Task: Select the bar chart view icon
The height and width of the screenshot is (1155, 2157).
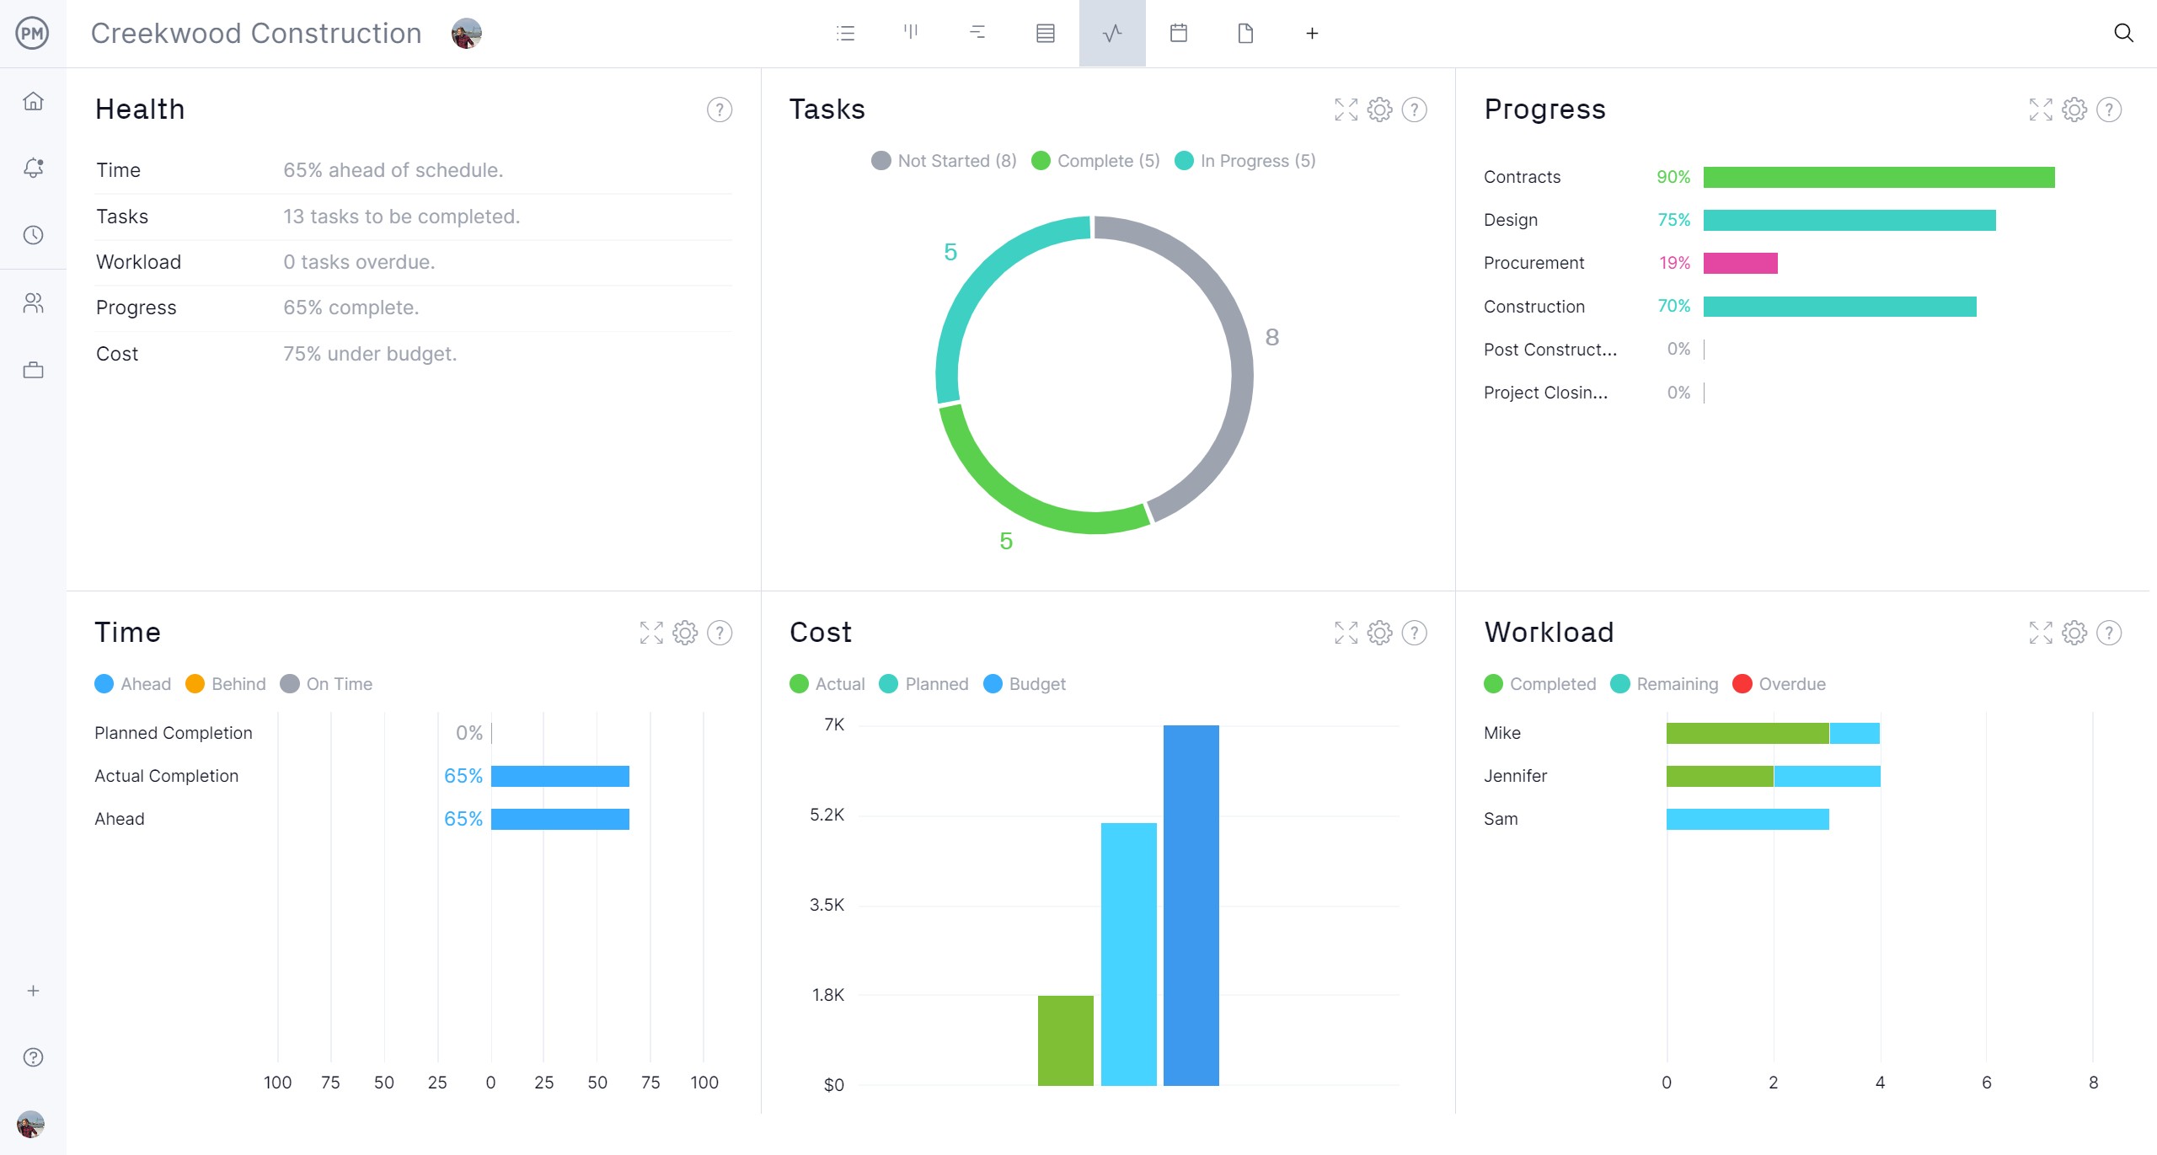Action: click(912, 35)
